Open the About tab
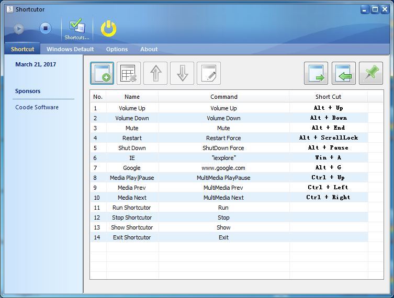394x298 pixels. [x=149, y=49]
